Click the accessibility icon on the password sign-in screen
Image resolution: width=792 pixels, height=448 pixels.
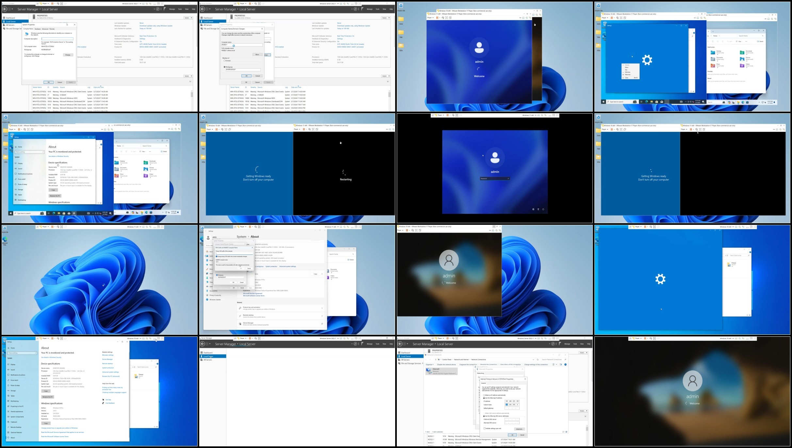point(538,209)
